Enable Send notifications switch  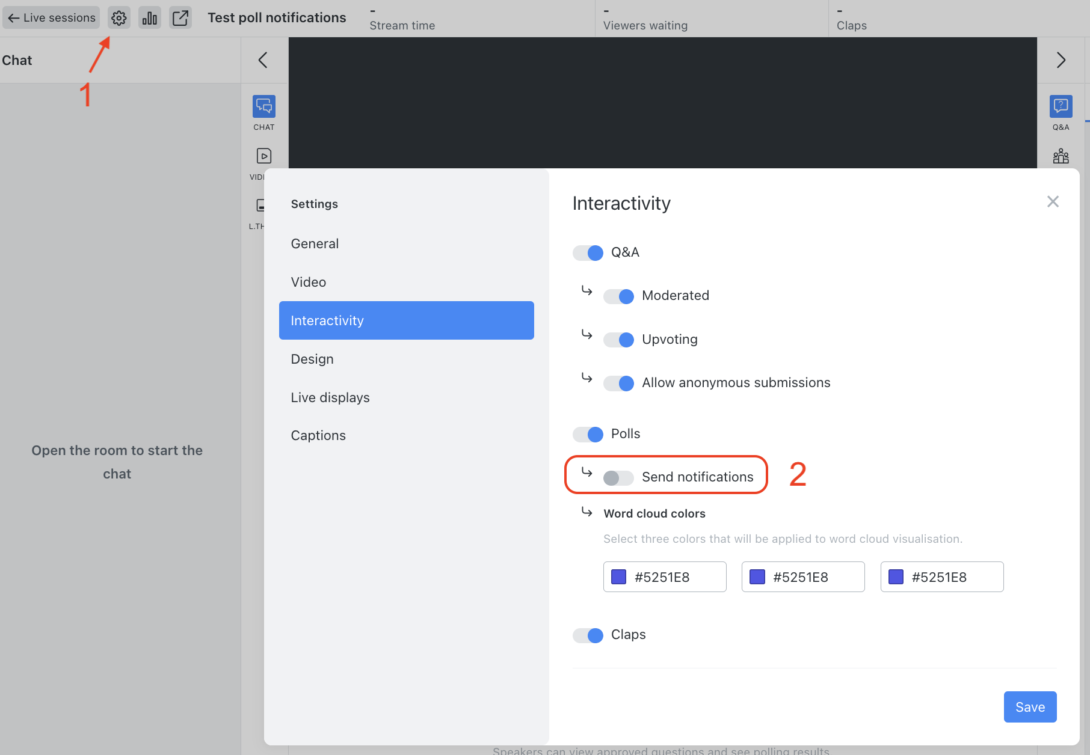619,477
